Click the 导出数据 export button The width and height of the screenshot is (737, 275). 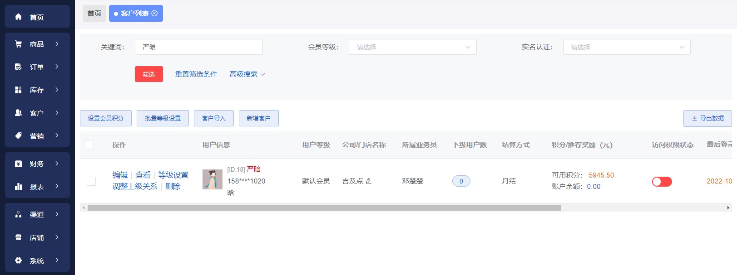tap(707, 118)
